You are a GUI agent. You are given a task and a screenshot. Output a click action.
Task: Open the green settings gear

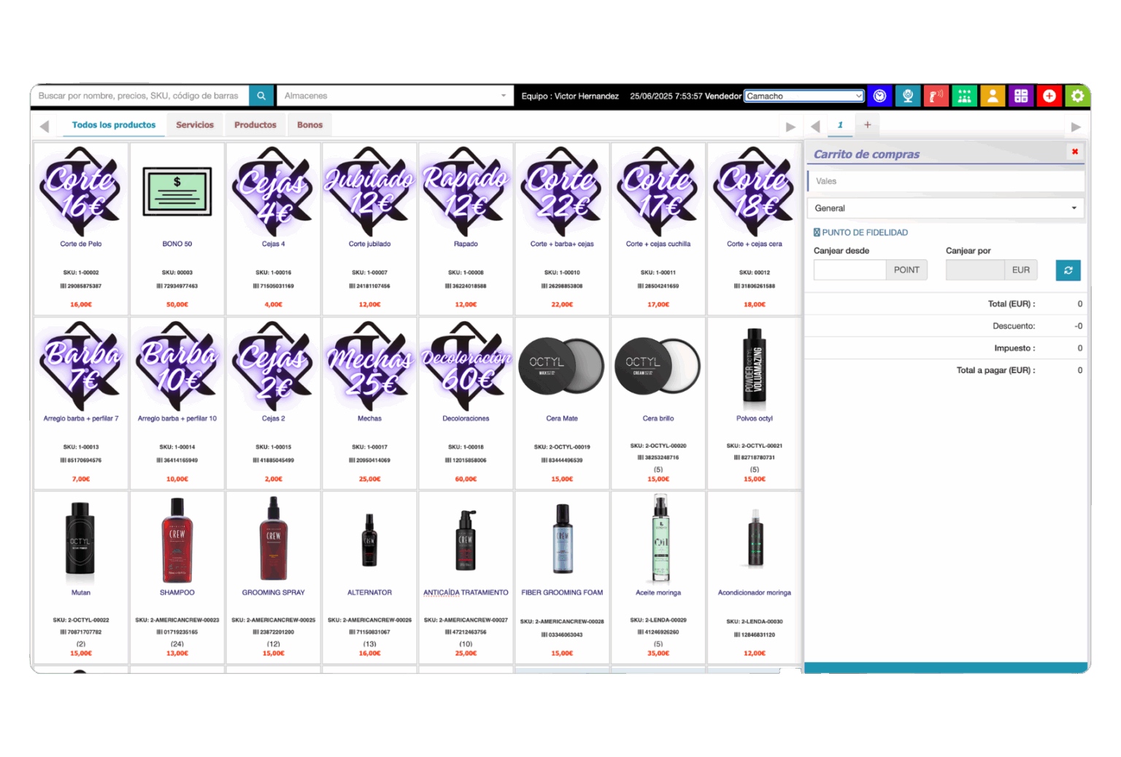pos(1077,96)
